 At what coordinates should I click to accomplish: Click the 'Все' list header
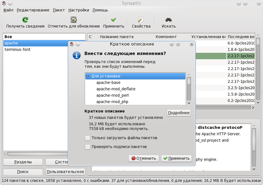(x=44, y=37)
